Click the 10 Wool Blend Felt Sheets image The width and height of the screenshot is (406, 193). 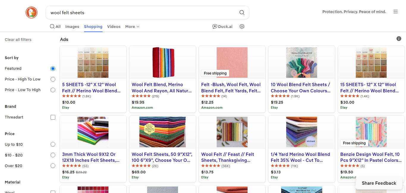click(302, 62)
